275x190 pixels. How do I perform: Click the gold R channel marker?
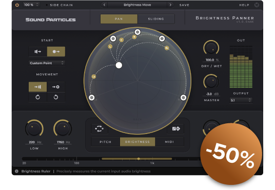pyautogui.click(x=134, y=37)
